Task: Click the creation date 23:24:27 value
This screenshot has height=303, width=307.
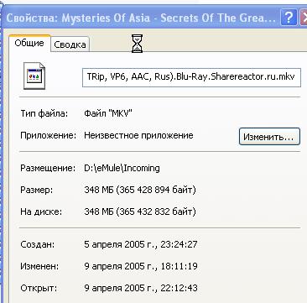Action: pos(141,244)
